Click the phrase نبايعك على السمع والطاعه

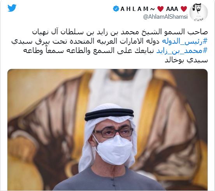pos(122,51)
